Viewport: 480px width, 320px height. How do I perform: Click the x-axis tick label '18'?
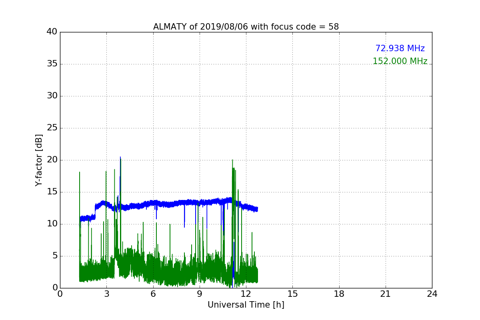coord(339,294)
